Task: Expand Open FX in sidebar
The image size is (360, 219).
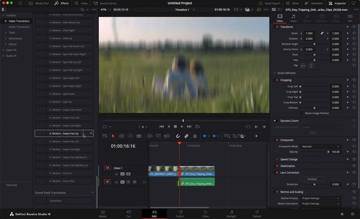Action: 3,50
